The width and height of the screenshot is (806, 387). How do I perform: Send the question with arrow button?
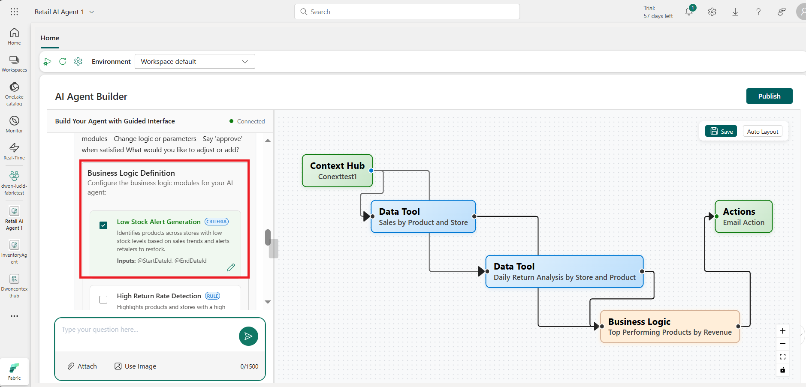click(248, 336)
